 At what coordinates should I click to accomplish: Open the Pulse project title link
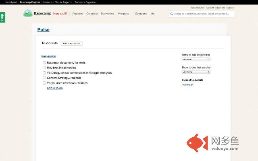43,30
